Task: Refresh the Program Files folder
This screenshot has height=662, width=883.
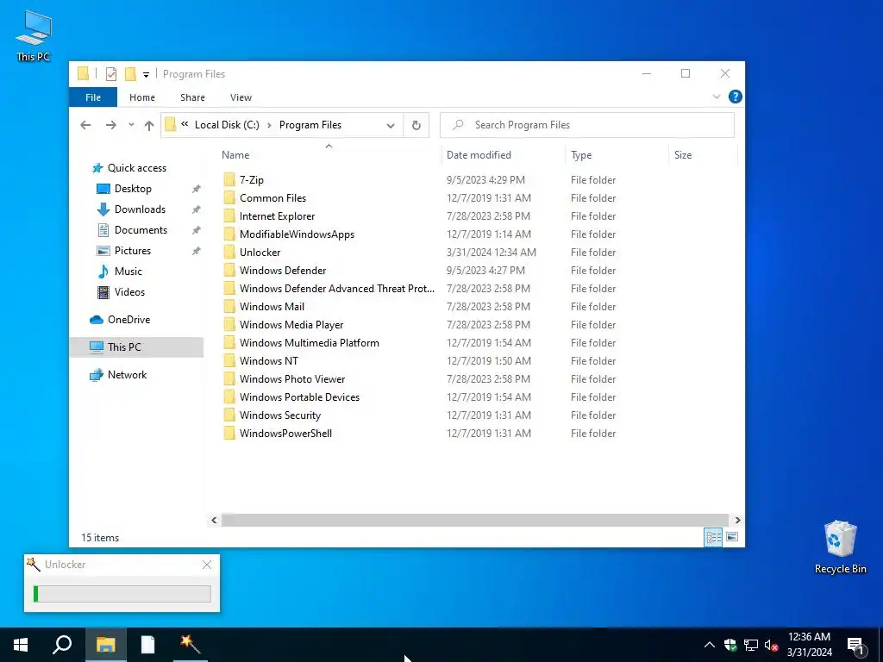Action: (x=416, y=125)
